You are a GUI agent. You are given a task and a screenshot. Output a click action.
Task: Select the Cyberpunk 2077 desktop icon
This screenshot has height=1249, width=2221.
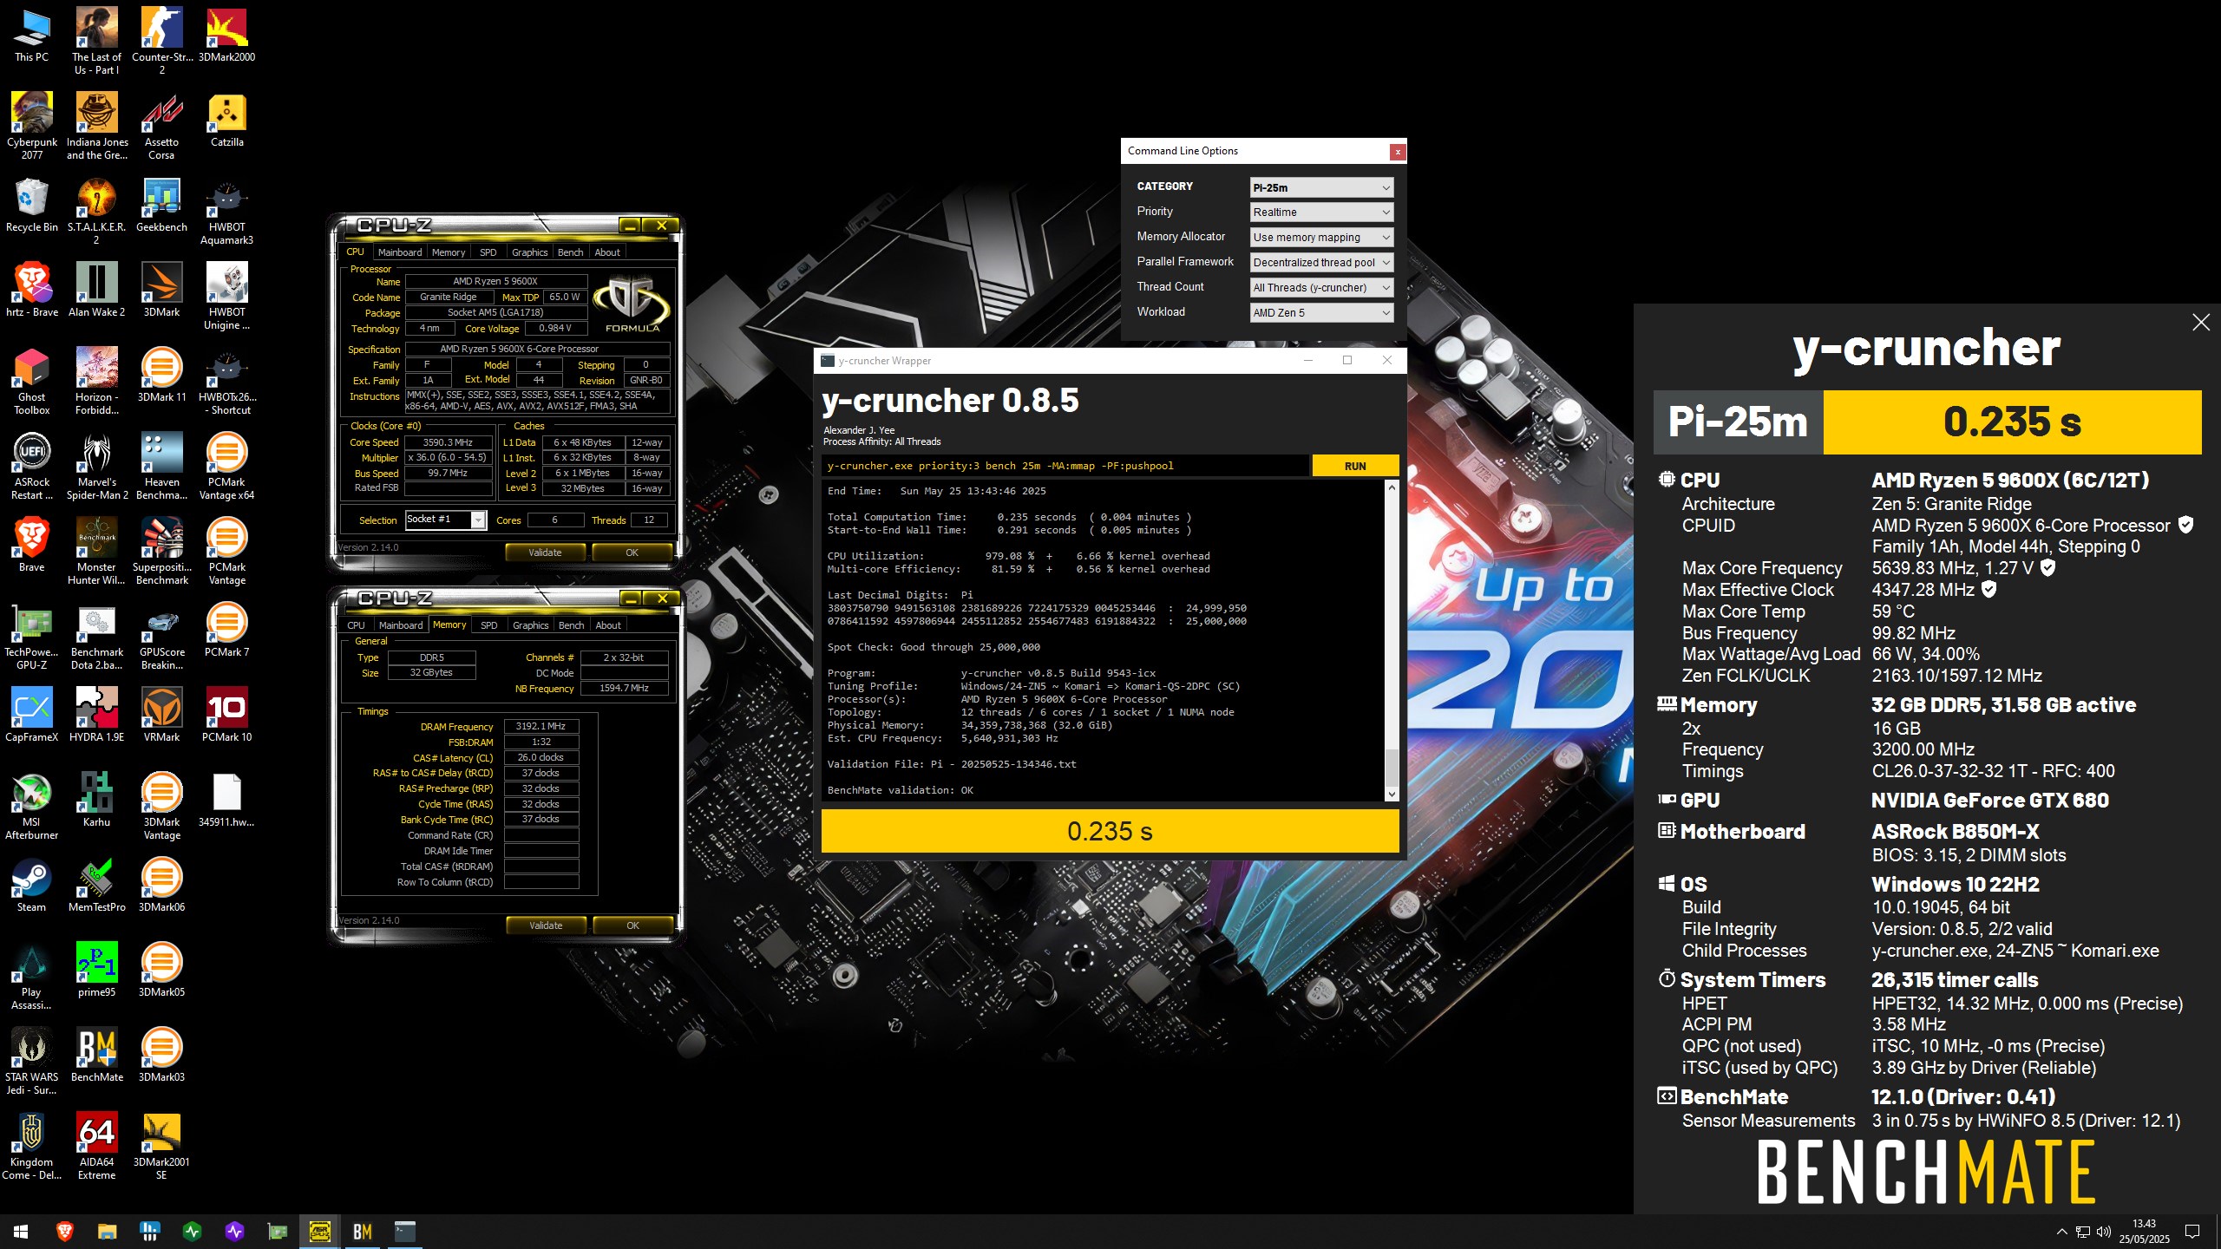click(x=32, y=128)
